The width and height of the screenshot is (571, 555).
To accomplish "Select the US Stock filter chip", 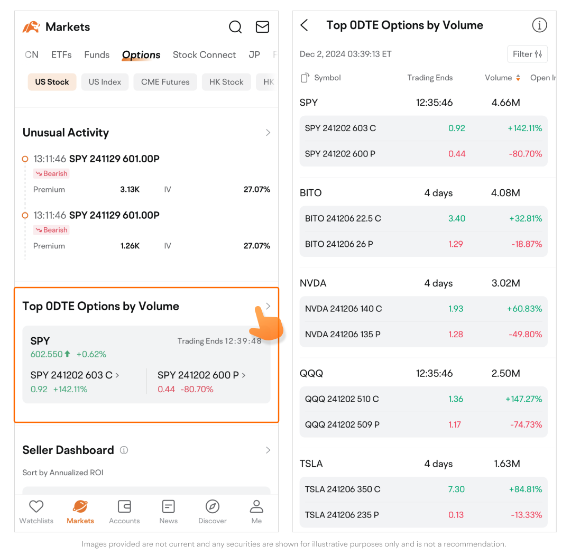I will tap(52, 82).
